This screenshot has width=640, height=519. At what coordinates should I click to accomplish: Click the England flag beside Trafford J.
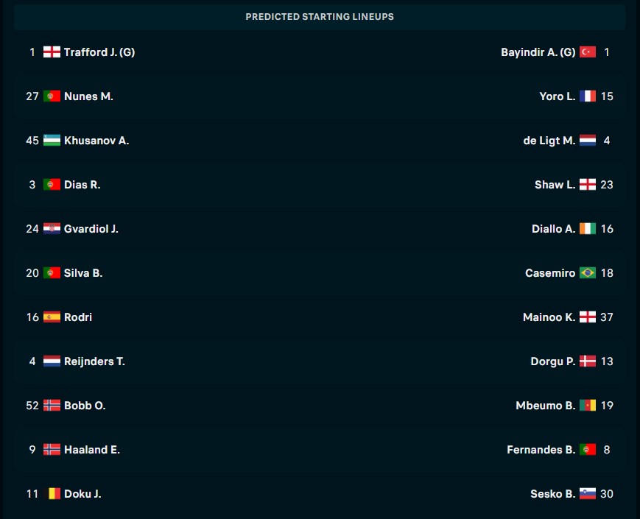tap(52, 52)
